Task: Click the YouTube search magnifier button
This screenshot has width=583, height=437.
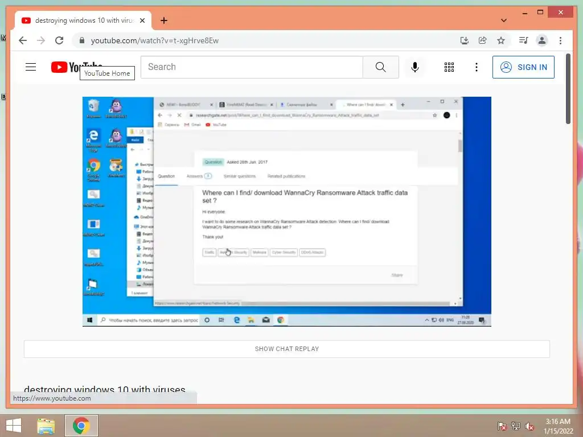Action: tap(381, 67)
